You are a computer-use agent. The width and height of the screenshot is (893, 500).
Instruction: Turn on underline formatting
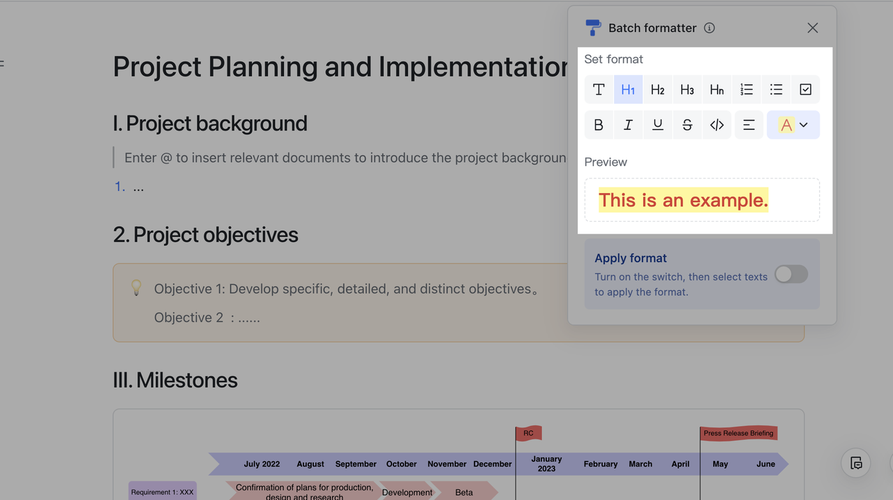click(x=657, y=125)
